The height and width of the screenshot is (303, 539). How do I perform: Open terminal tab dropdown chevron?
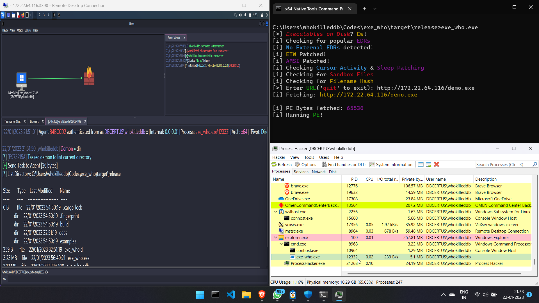(x=375, y=9)
